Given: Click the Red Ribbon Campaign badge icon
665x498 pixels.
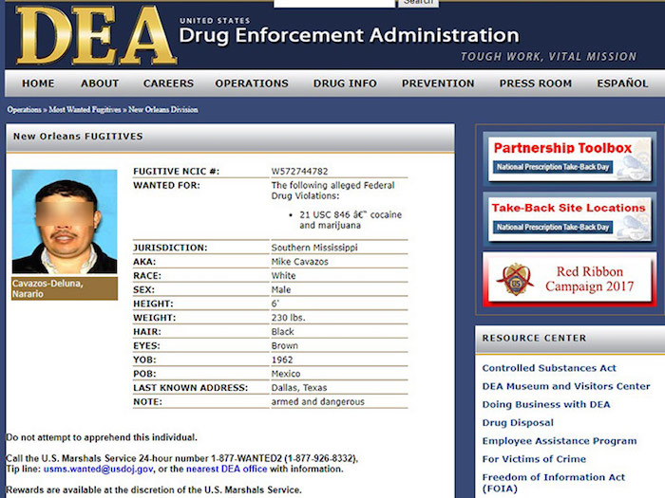Looking at the screenshot, I should [514, 280].
